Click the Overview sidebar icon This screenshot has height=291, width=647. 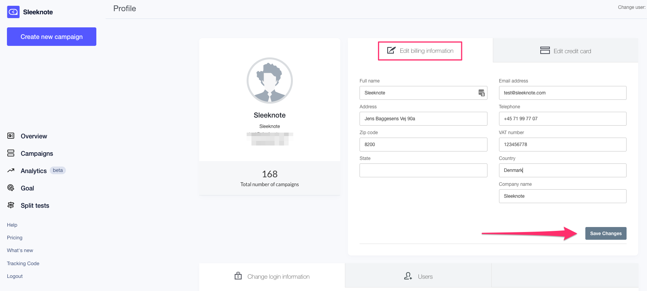pos(11,136)
